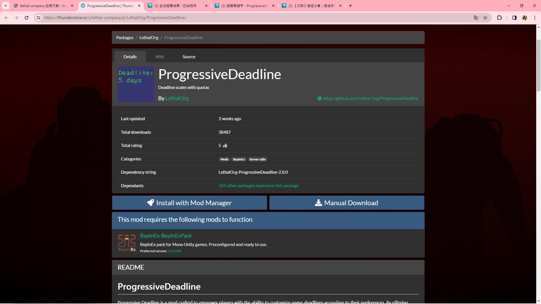Open the tab search dropdown arrow
Viewport: 541px width, 304px height.
(5, 6)
